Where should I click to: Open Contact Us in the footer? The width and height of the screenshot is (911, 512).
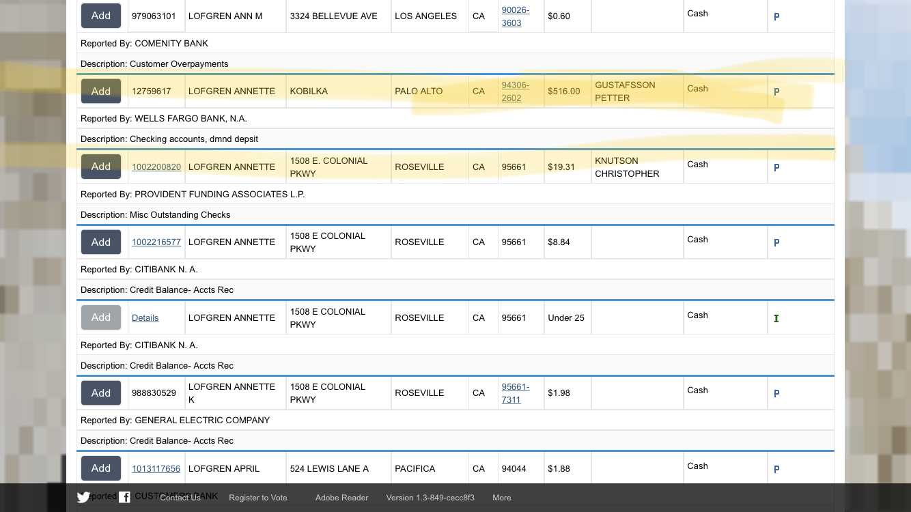point(180,498)
